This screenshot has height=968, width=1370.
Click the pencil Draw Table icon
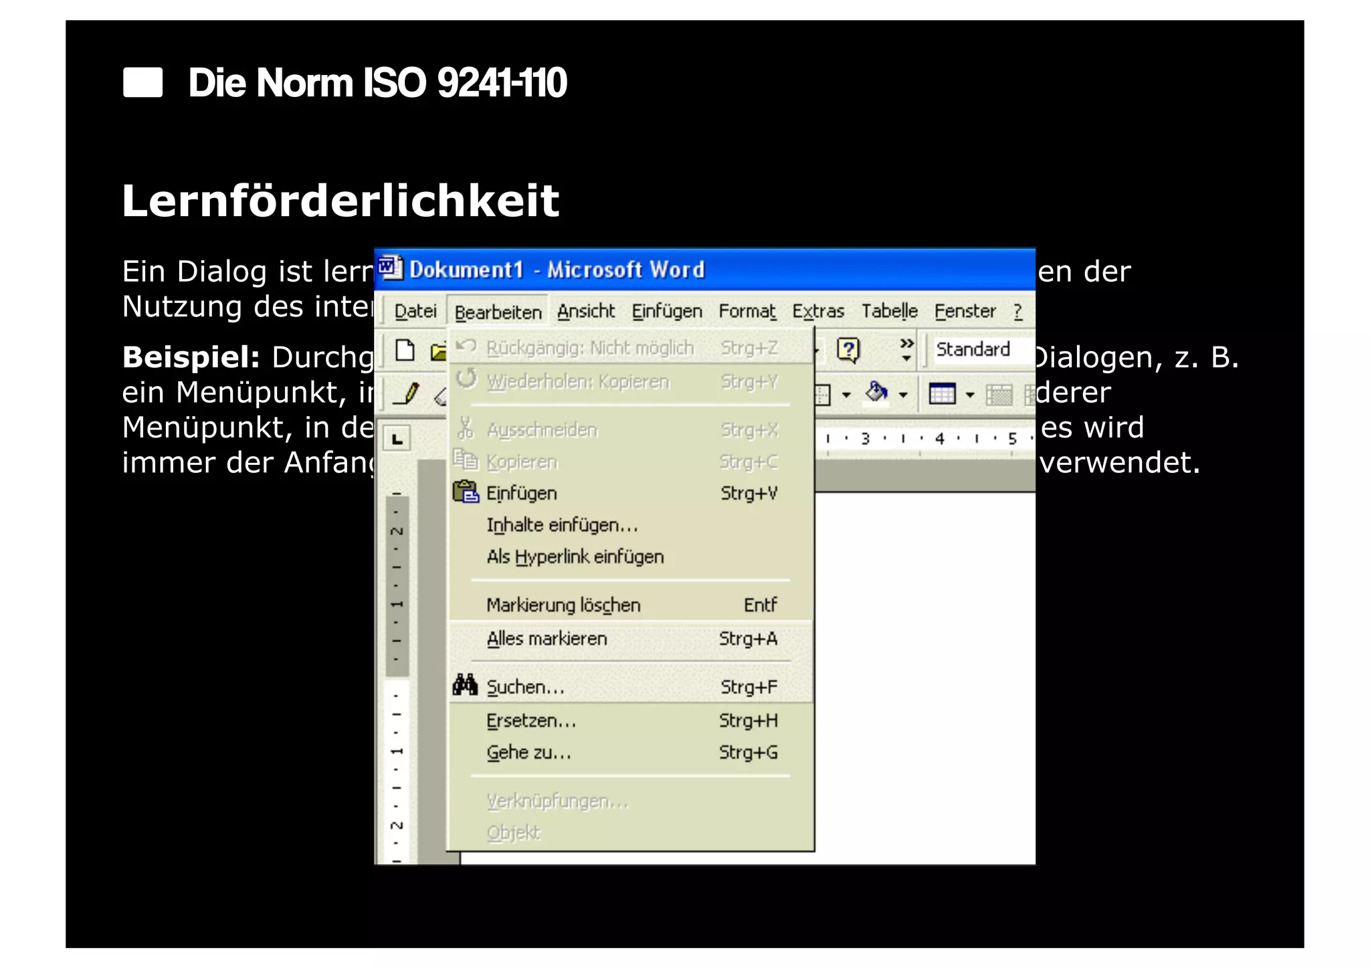click(x=407, y=393)
